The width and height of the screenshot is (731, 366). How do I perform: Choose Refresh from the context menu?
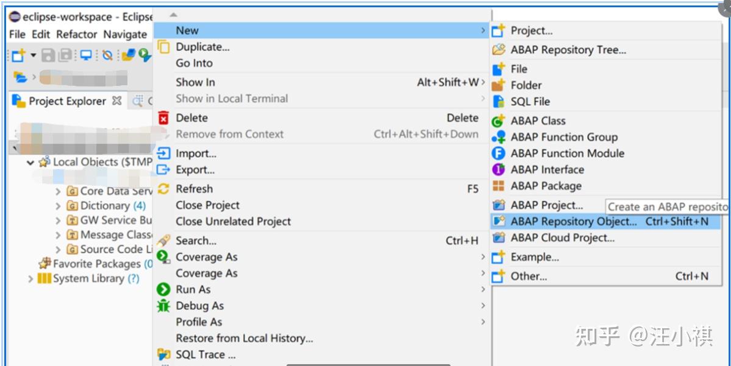(x=194, y=189)
